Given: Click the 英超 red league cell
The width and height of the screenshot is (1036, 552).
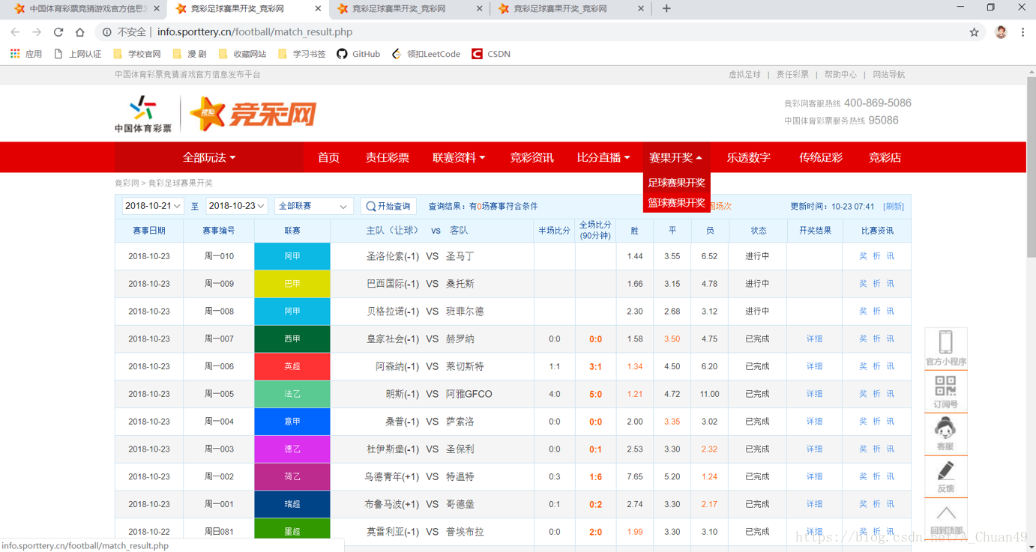Looking at the screenshot, I should click(292, 366).
